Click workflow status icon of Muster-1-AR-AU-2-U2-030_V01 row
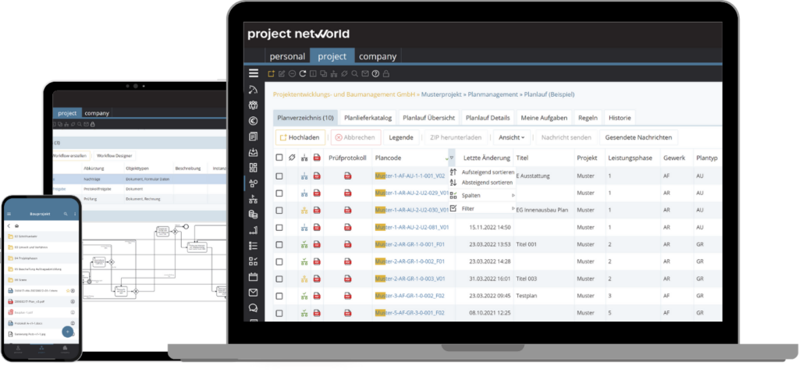Image resolution: width=799 pixels, height=373 pixels. (305, 210)
